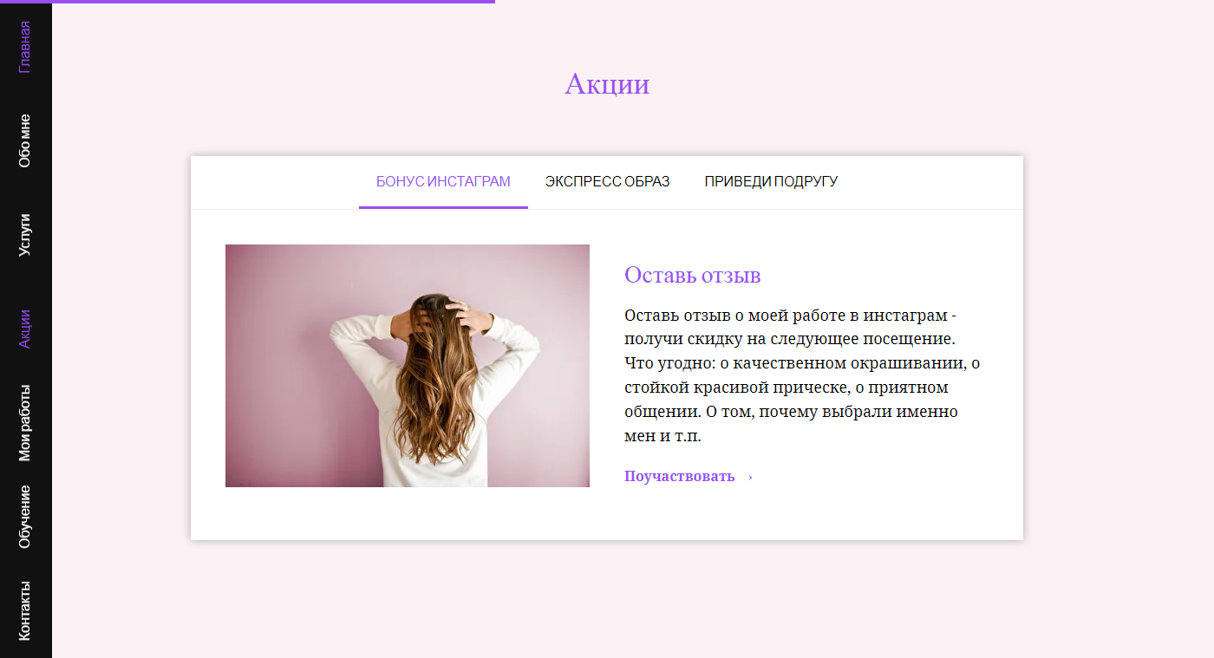The image size is (1214, 658).
Task: Click the purple page progress bar at top
Action: coord(247,2)
